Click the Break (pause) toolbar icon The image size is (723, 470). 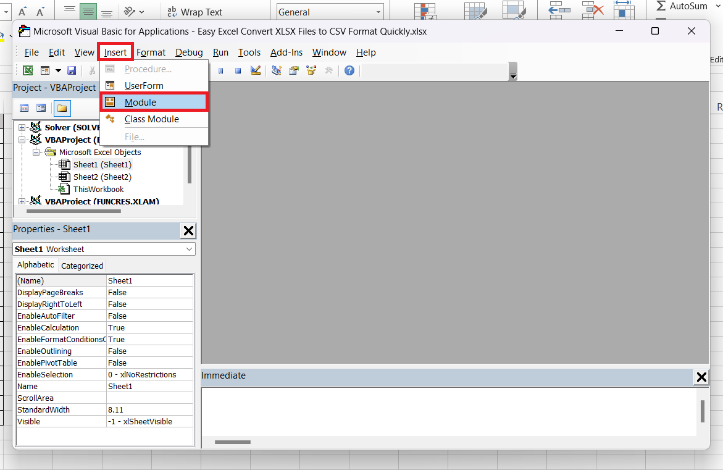221,70
